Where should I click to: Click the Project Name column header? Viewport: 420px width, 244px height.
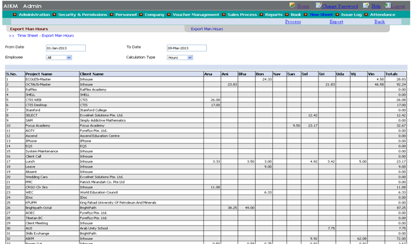coord(52,74)
